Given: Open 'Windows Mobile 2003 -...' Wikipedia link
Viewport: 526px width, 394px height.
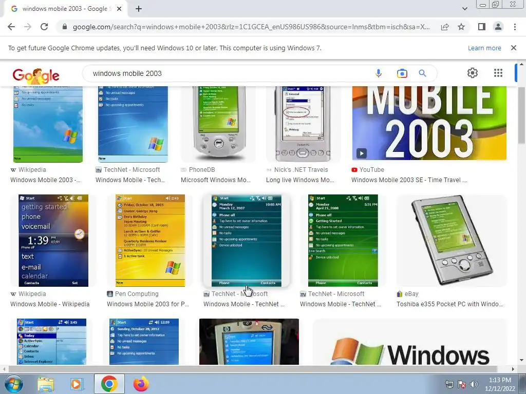Looking at the screenshot, I should pos(45,180).
